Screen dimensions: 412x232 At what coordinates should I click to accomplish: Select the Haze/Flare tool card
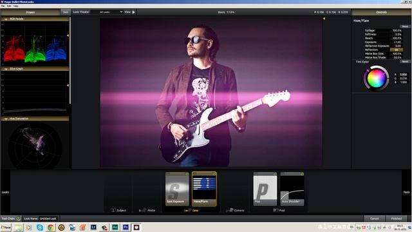click(204, 189)
